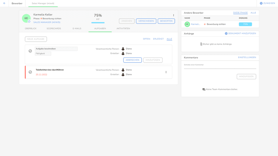Open the Aktivitäten tab
Viewport: 278px width, 156px height.
click(123, 29)
